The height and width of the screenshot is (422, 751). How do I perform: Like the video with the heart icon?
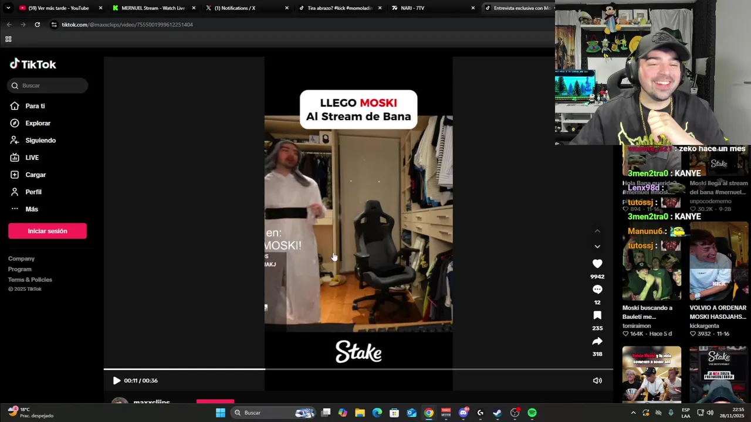597,264
